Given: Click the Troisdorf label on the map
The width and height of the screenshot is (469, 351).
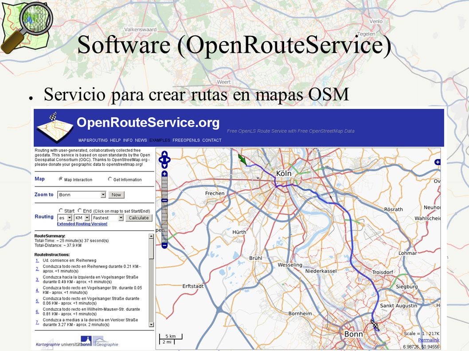Looking at the screenshot, I should click(383, 272).
